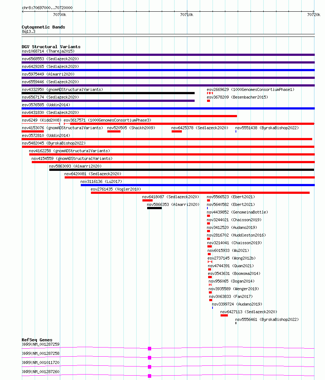Click nsv6015933 (Wu2021) label

[228, 250]
